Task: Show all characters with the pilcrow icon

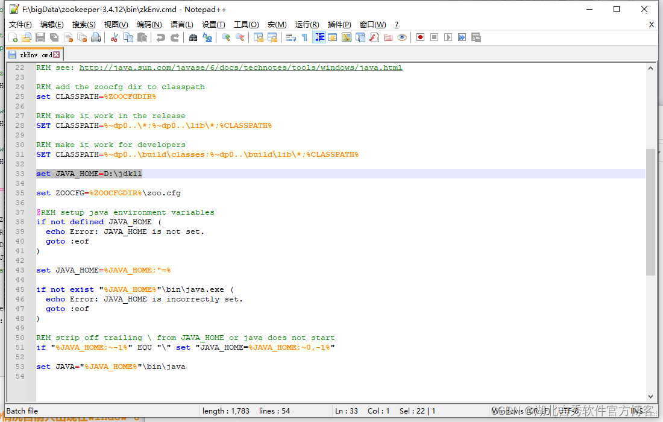Action: tap(304, 37)
